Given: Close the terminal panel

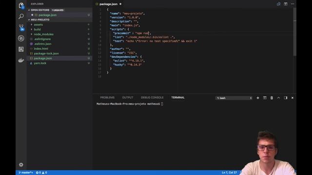Looking at the screenshot, I should [x=292, y=98].
